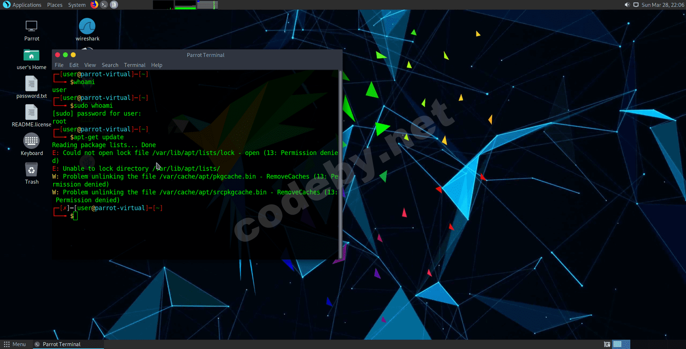Viewport: 686px width, 349px height.
Task: Maximize the terminal with the yellow button
Action: (73, 55)
